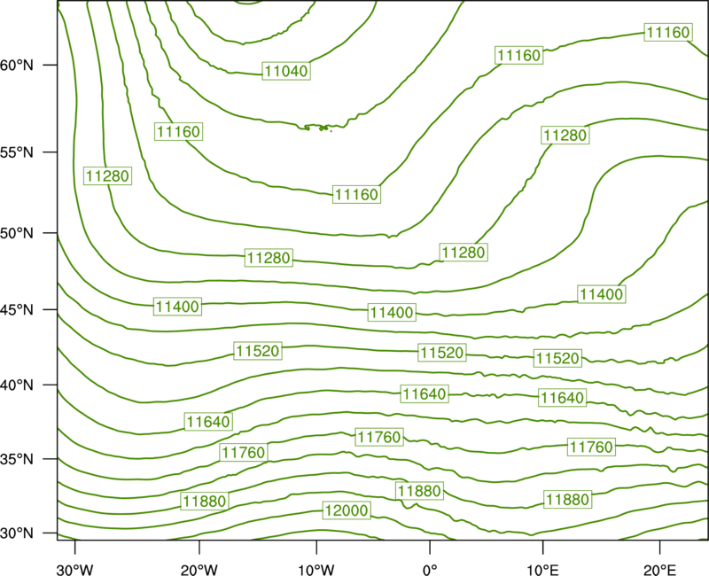The image size is (709, 576).
Task: Click the 60°N latitude axis label
Action: point(17,66)
